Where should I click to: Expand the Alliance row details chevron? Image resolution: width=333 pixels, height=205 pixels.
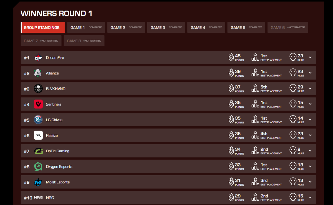310,73
